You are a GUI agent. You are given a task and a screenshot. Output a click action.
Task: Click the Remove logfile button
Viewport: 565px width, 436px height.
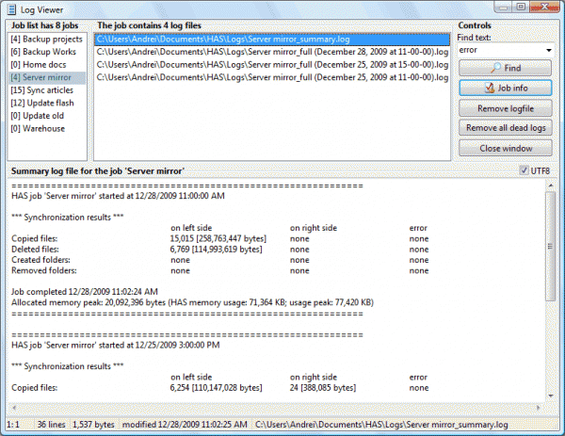(505, 108)
